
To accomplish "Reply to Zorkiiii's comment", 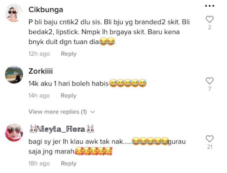I will click(69, 96).
